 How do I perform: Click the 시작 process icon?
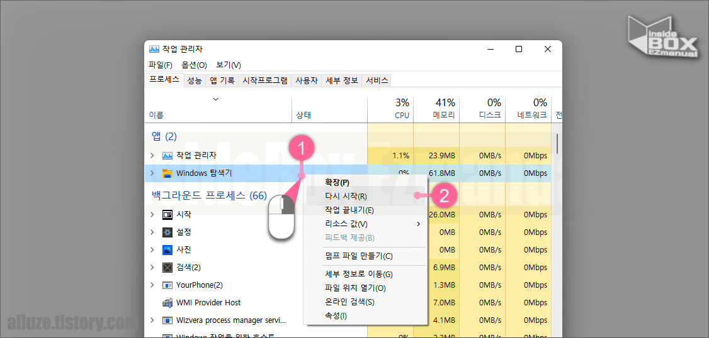[167, 214]
